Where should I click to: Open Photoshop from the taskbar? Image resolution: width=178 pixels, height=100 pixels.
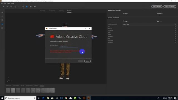click(x=61, y=98)
